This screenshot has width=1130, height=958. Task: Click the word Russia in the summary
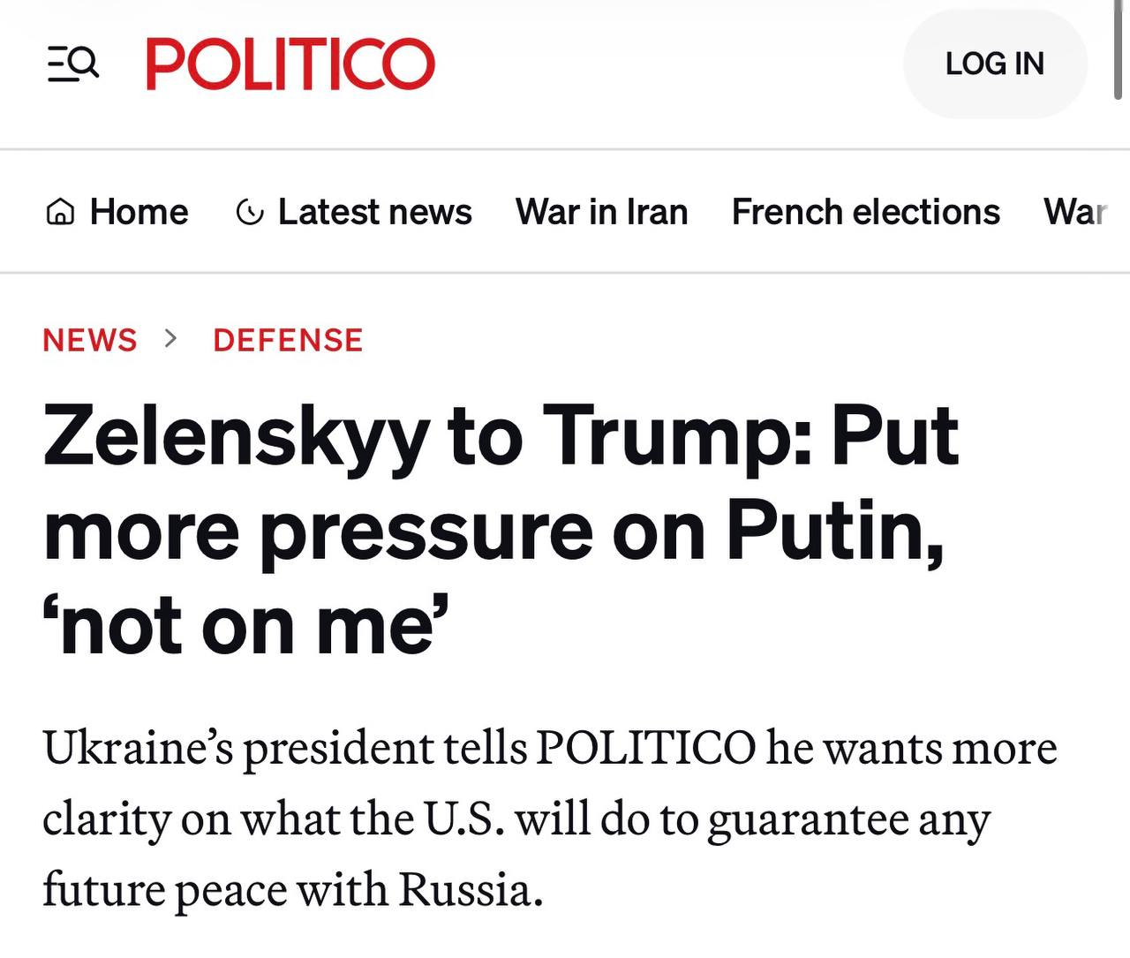(470, 889)
